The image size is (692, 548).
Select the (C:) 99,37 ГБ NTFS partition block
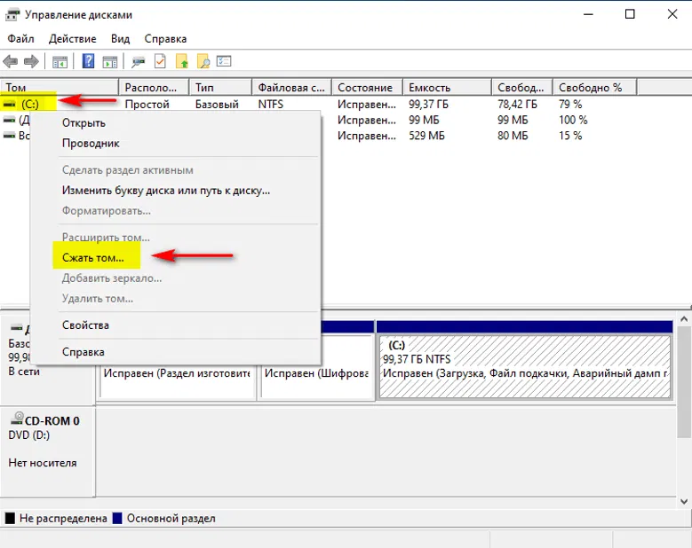(x=524, y=366)
